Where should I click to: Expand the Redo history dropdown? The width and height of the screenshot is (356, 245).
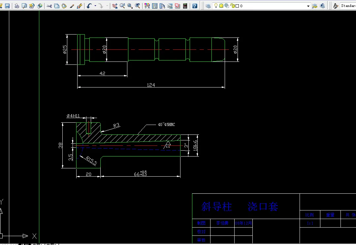tap(107, 6)
